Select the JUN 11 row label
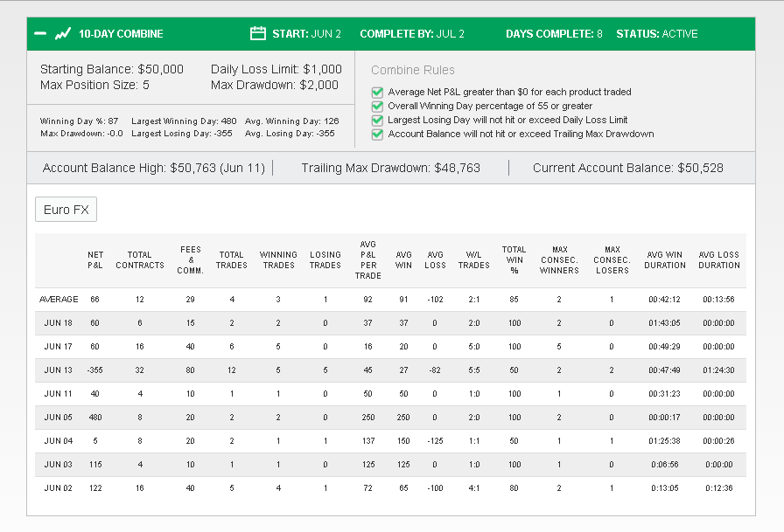Image resolution: width=784 pixels, height=532 pixels. tap(58, 394)
